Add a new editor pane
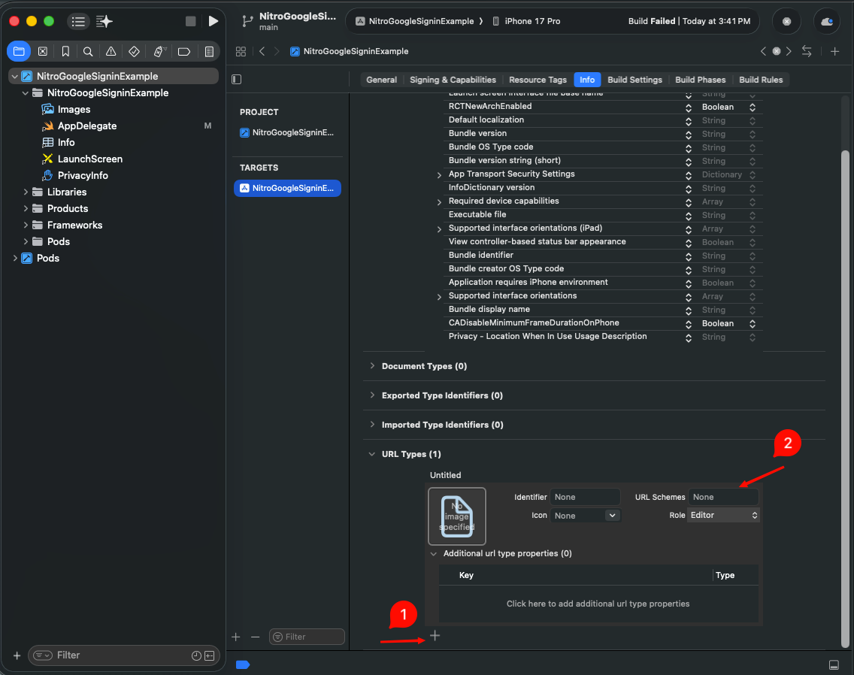 point(834,51)
